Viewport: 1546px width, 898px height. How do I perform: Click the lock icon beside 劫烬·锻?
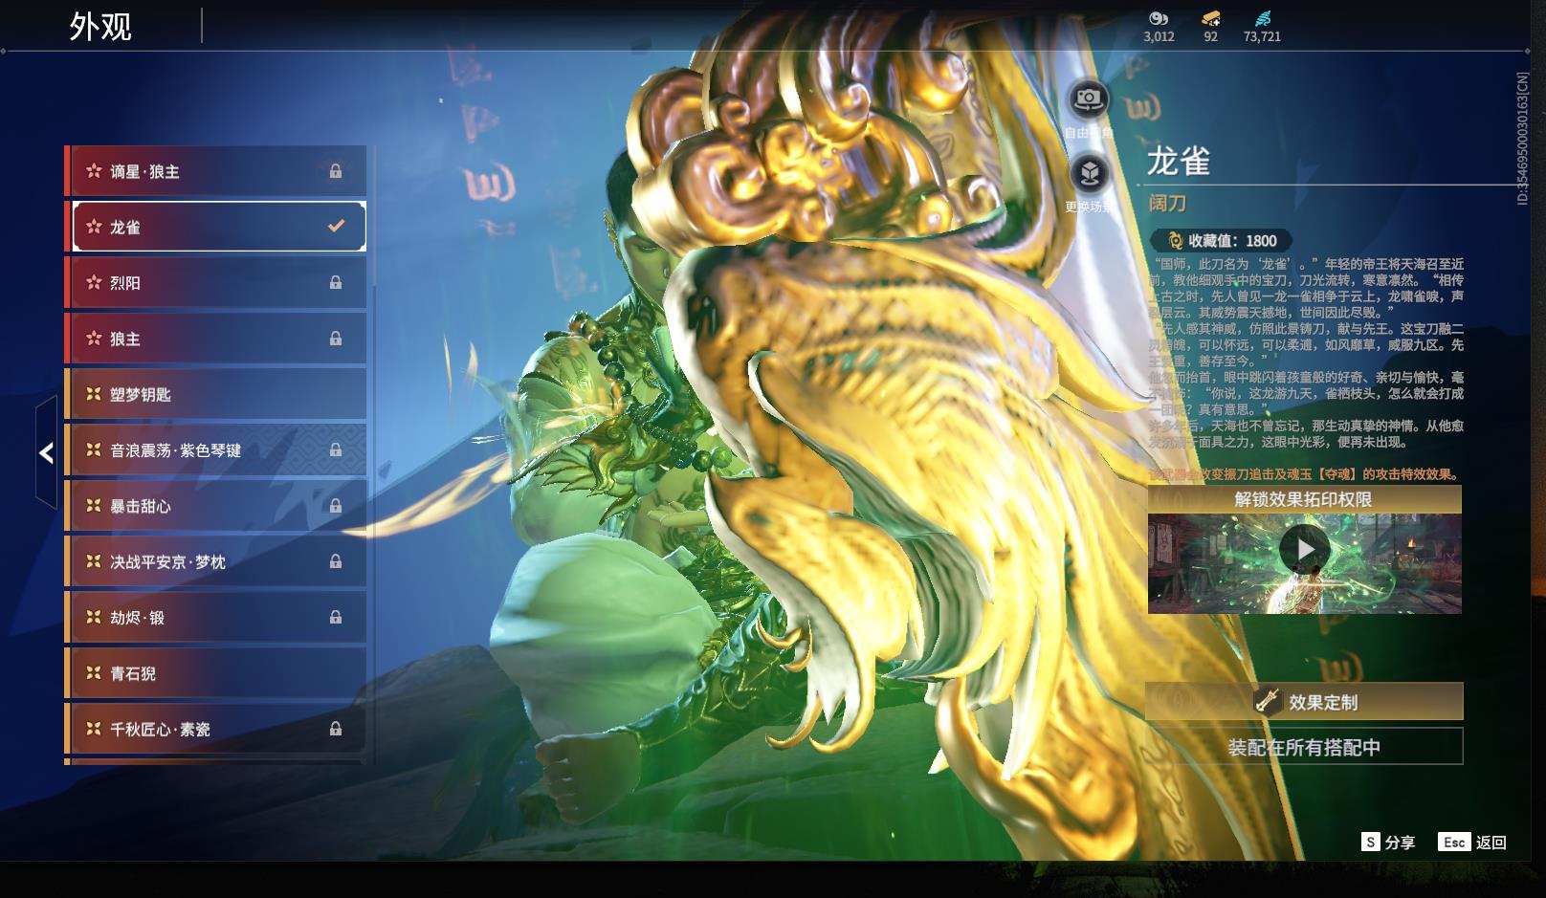[336, 618]
